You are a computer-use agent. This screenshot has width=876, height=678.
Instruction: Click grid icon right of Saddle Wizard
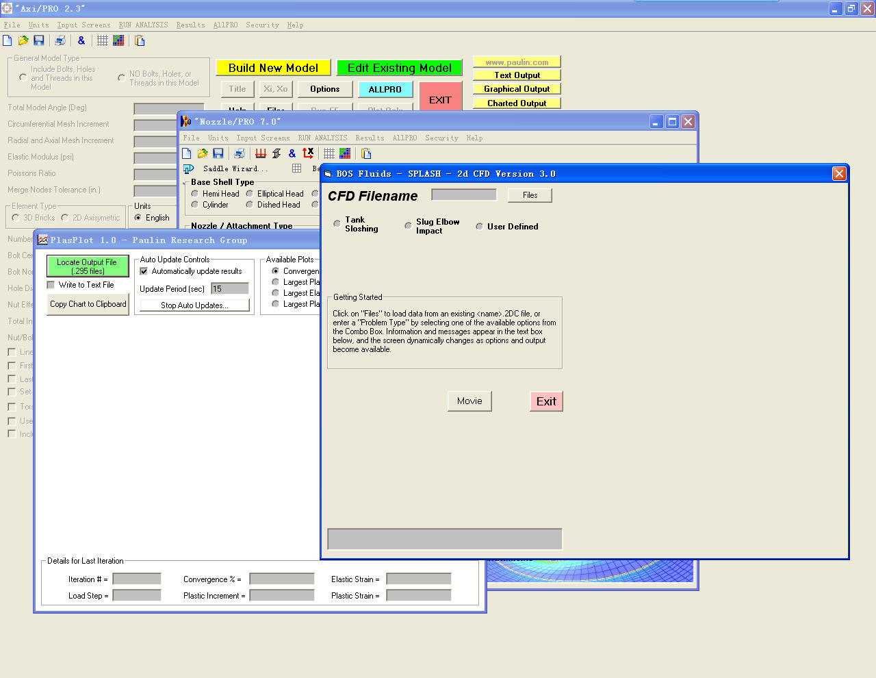tap(296, 168)
